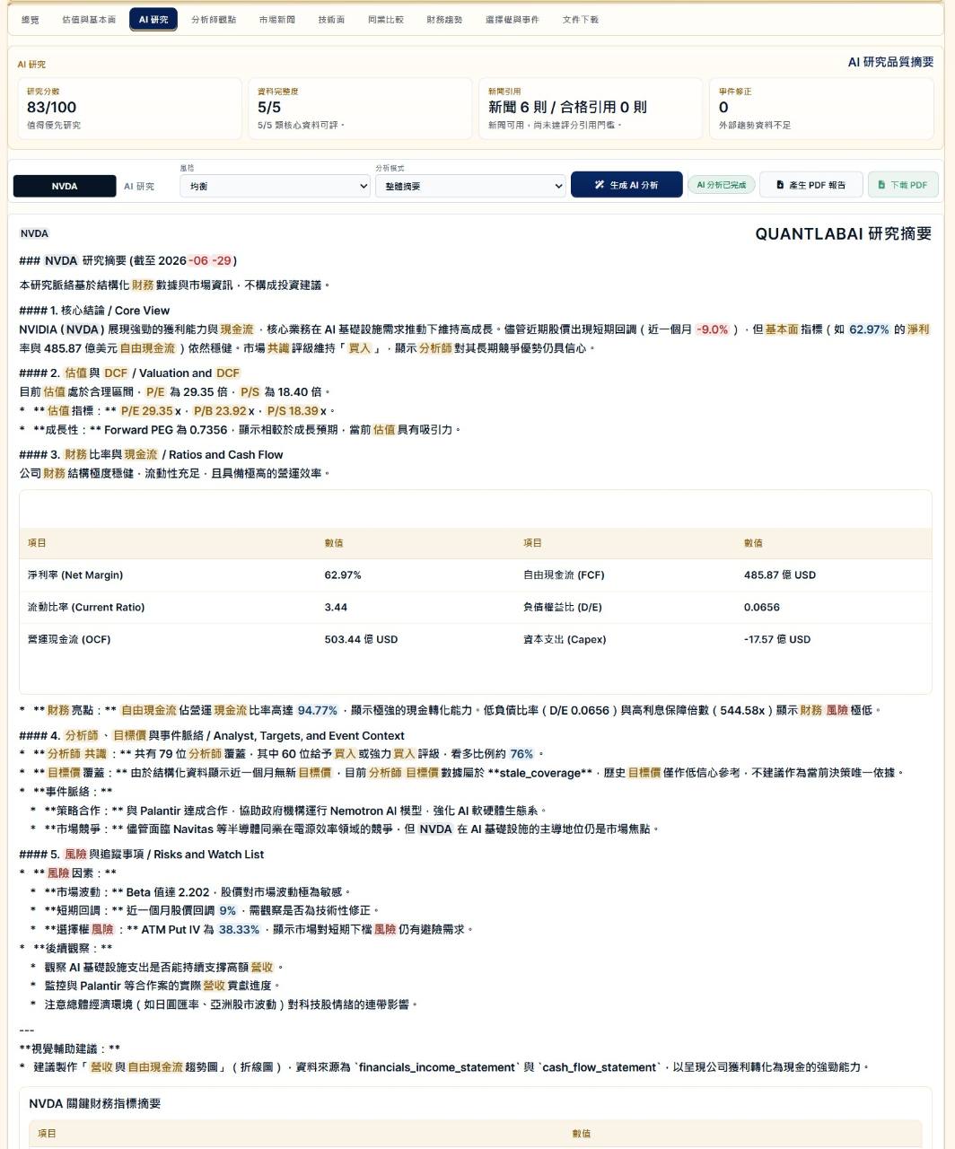The image size is (955, 1149).
Task: Click the 503.44 億 USD value
Action: (361, 639)
